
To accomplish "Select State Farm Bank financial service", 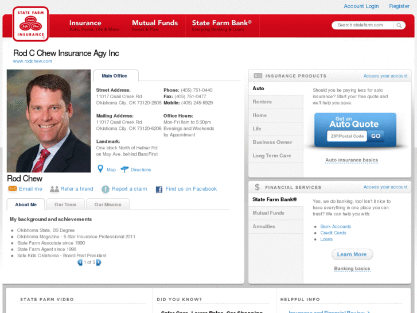I will 276,199.
